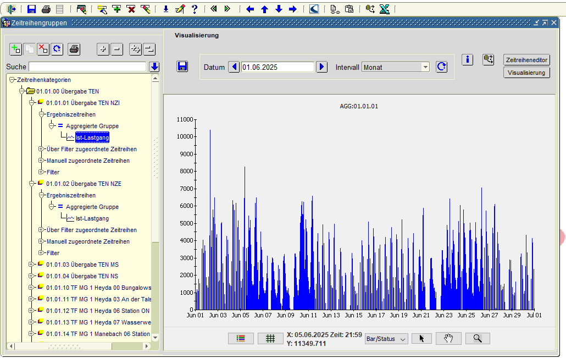566x358 pixels.
Task: Click the Suche search input field
Action: (x=87, y=67)
